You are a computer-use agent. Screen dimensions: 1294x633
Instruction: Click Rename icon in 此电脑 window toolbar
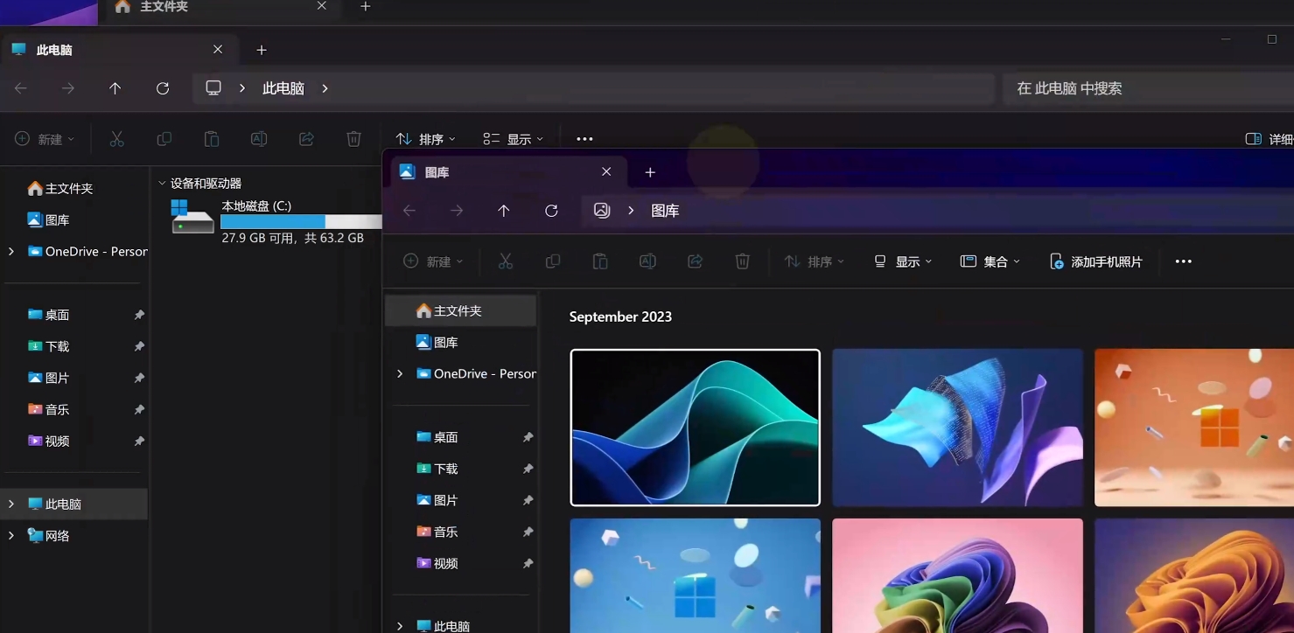click(x=259, y=139)
